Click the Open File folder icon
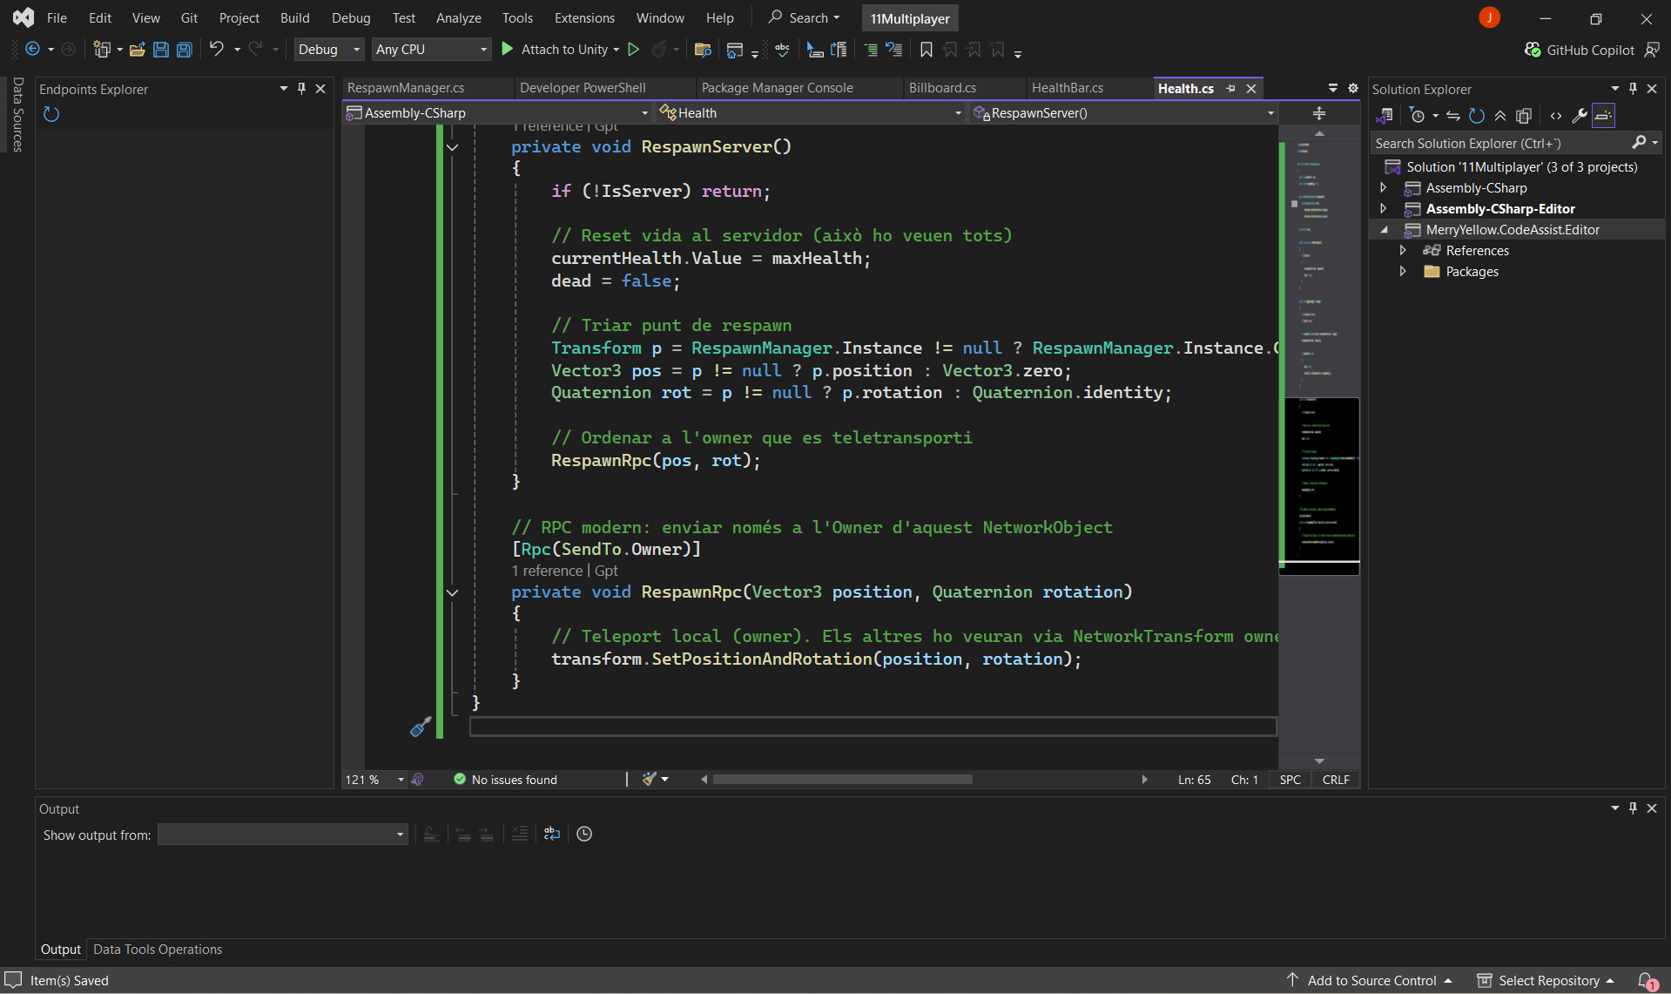The height and width of the screenshot is (994, 1671). pyautogui.click(x=137, y=50)
